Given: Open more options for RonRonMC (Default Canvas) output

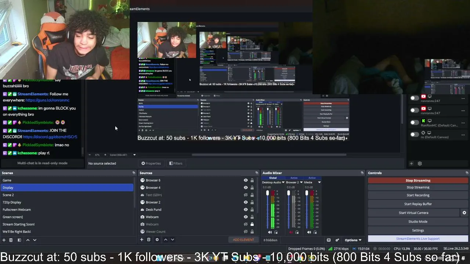Looking at the screenshot, I should (x=463, y=123).
